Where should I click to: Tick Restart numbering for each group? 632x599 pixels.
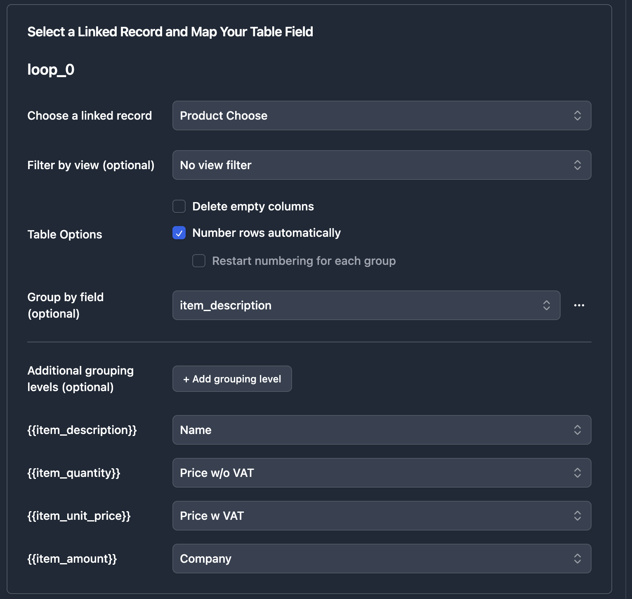199,261
